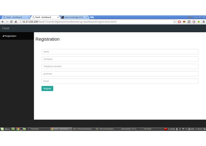
Task: Close the Hack Cambridge 2016 tab
Action: [87, 17]
